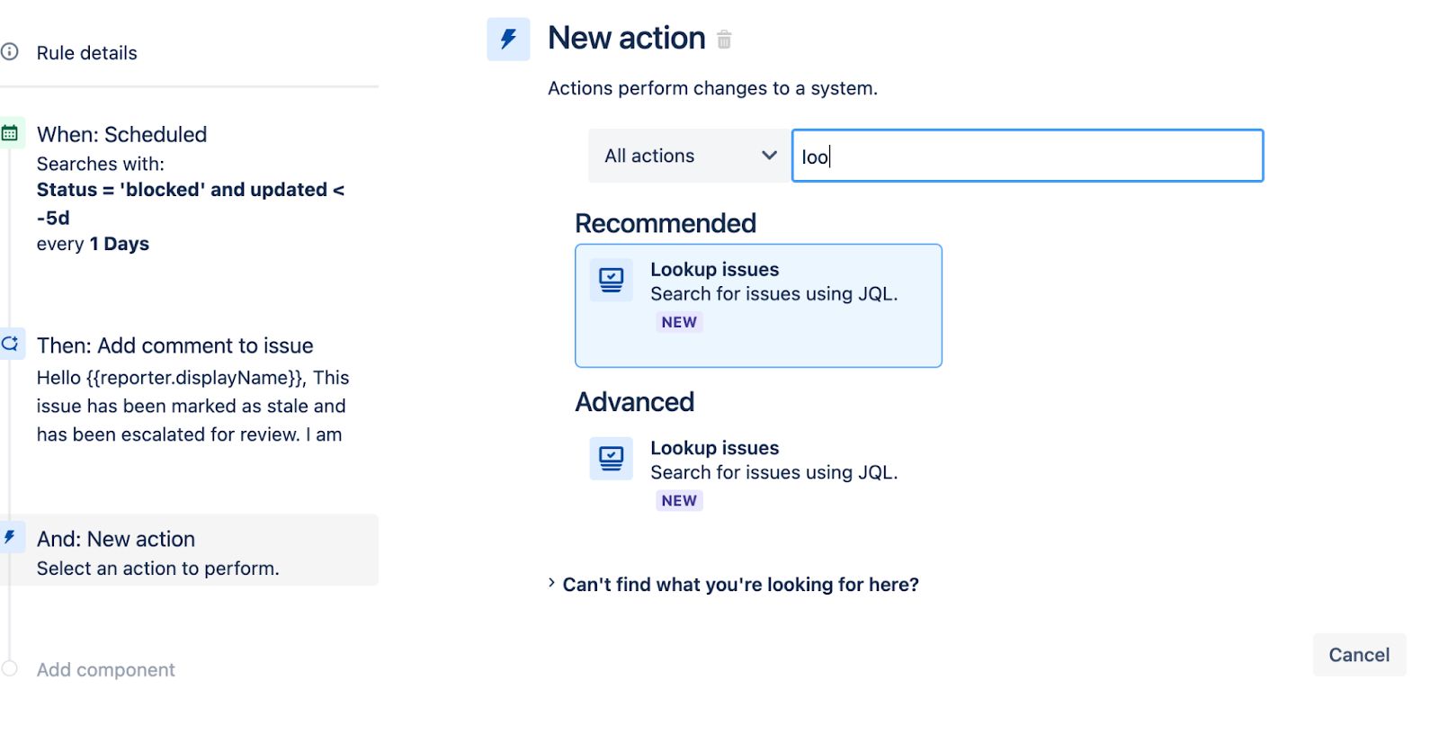Viewport: 1439px width, 752px height.
Task: Click the NEW badge on recommended Lookup issues
Action: coord(679,322)
